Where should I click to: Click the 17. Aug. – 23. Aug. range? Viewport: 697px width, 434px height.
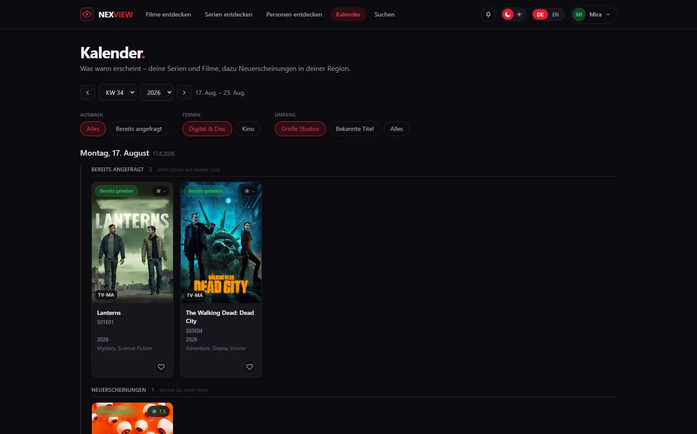click(x=220, y=93)
